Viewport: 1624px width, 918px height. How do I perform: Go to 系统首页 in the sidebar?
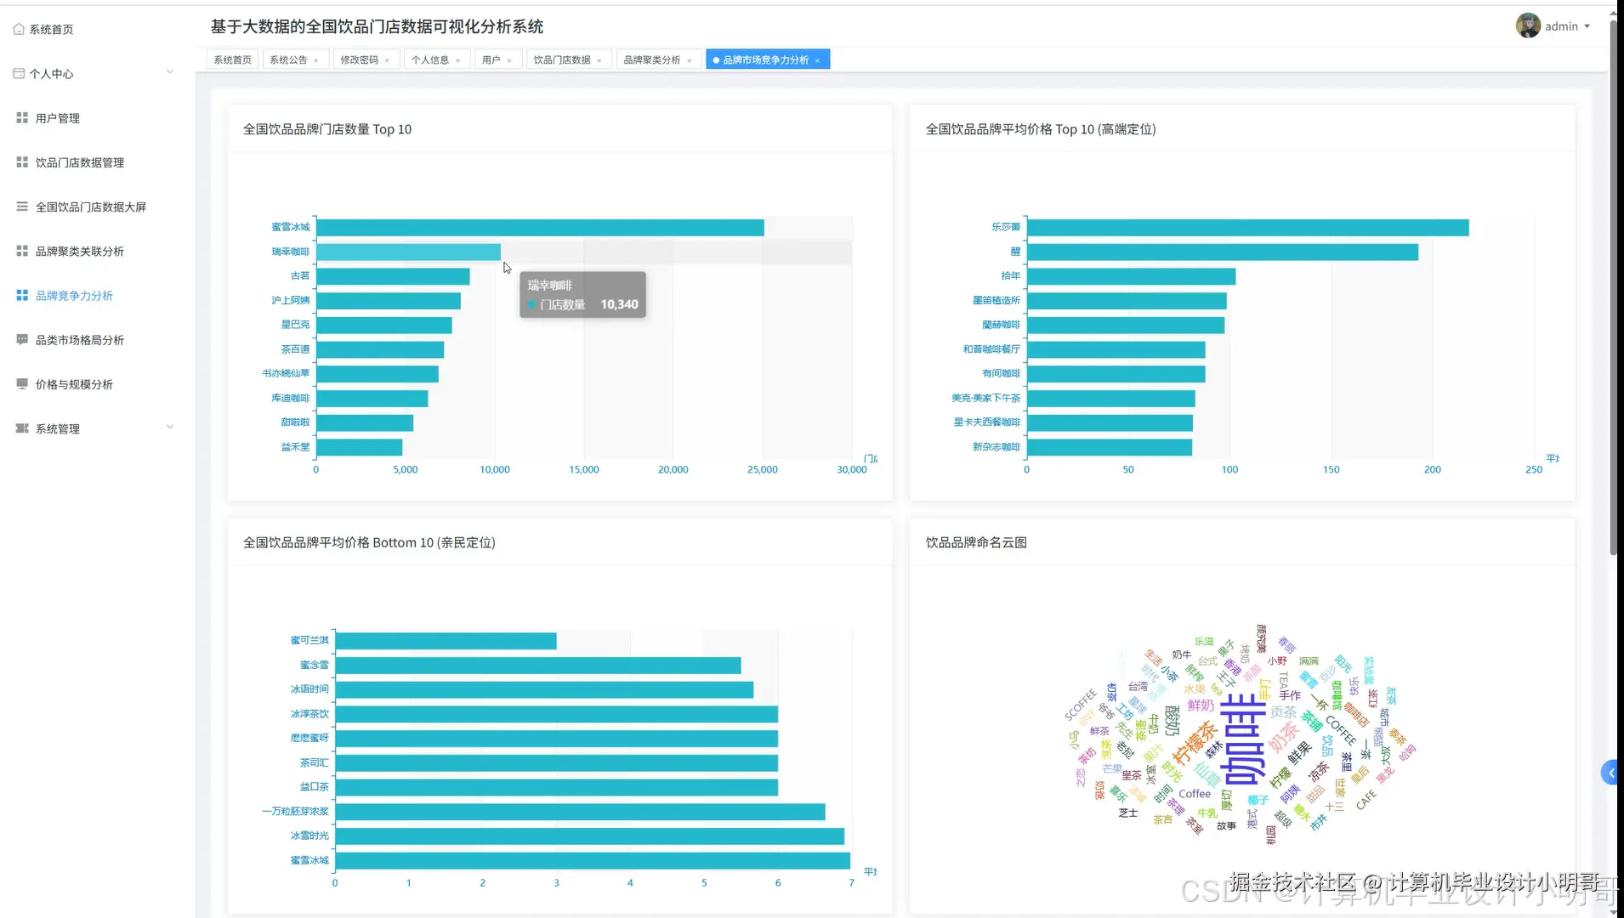tap(51, 29)
